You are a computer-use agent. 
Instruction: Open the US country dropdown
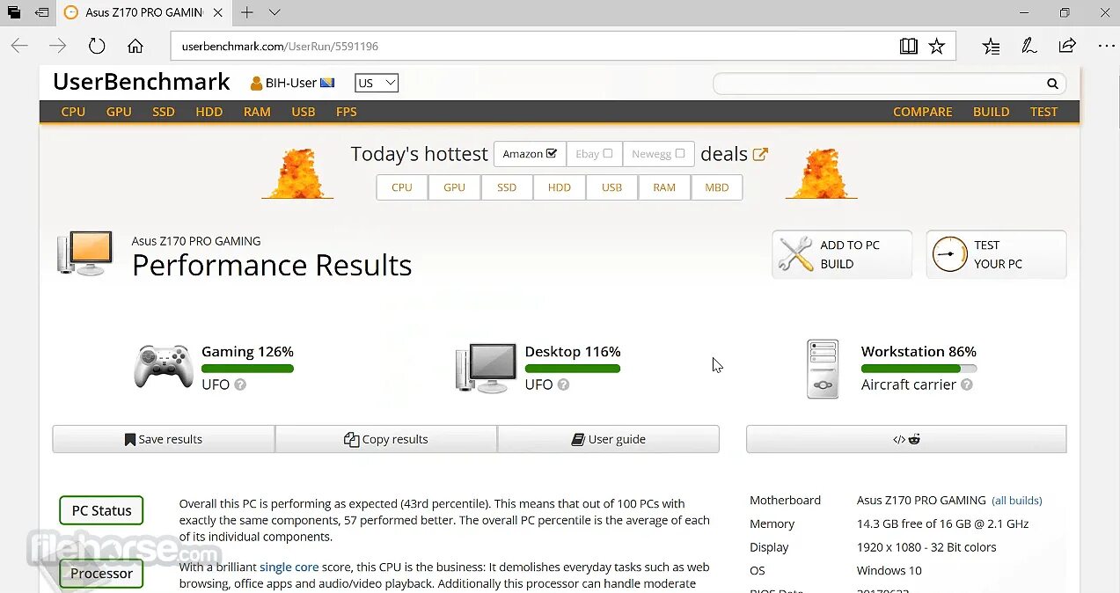pyautogui.click(x=377, y=83)
